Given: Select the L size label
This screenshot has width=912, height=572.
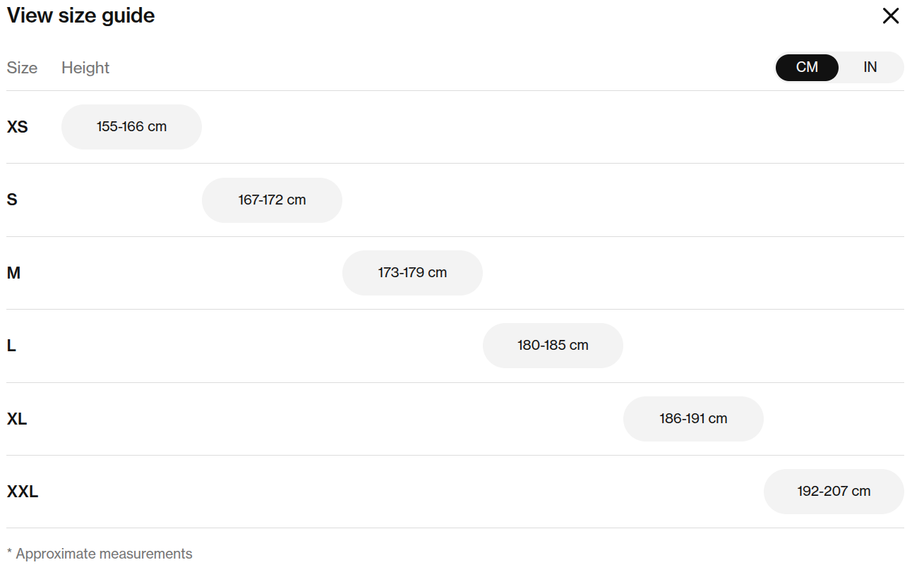Looking at the screenshot, I should click(x=11, y=346).
